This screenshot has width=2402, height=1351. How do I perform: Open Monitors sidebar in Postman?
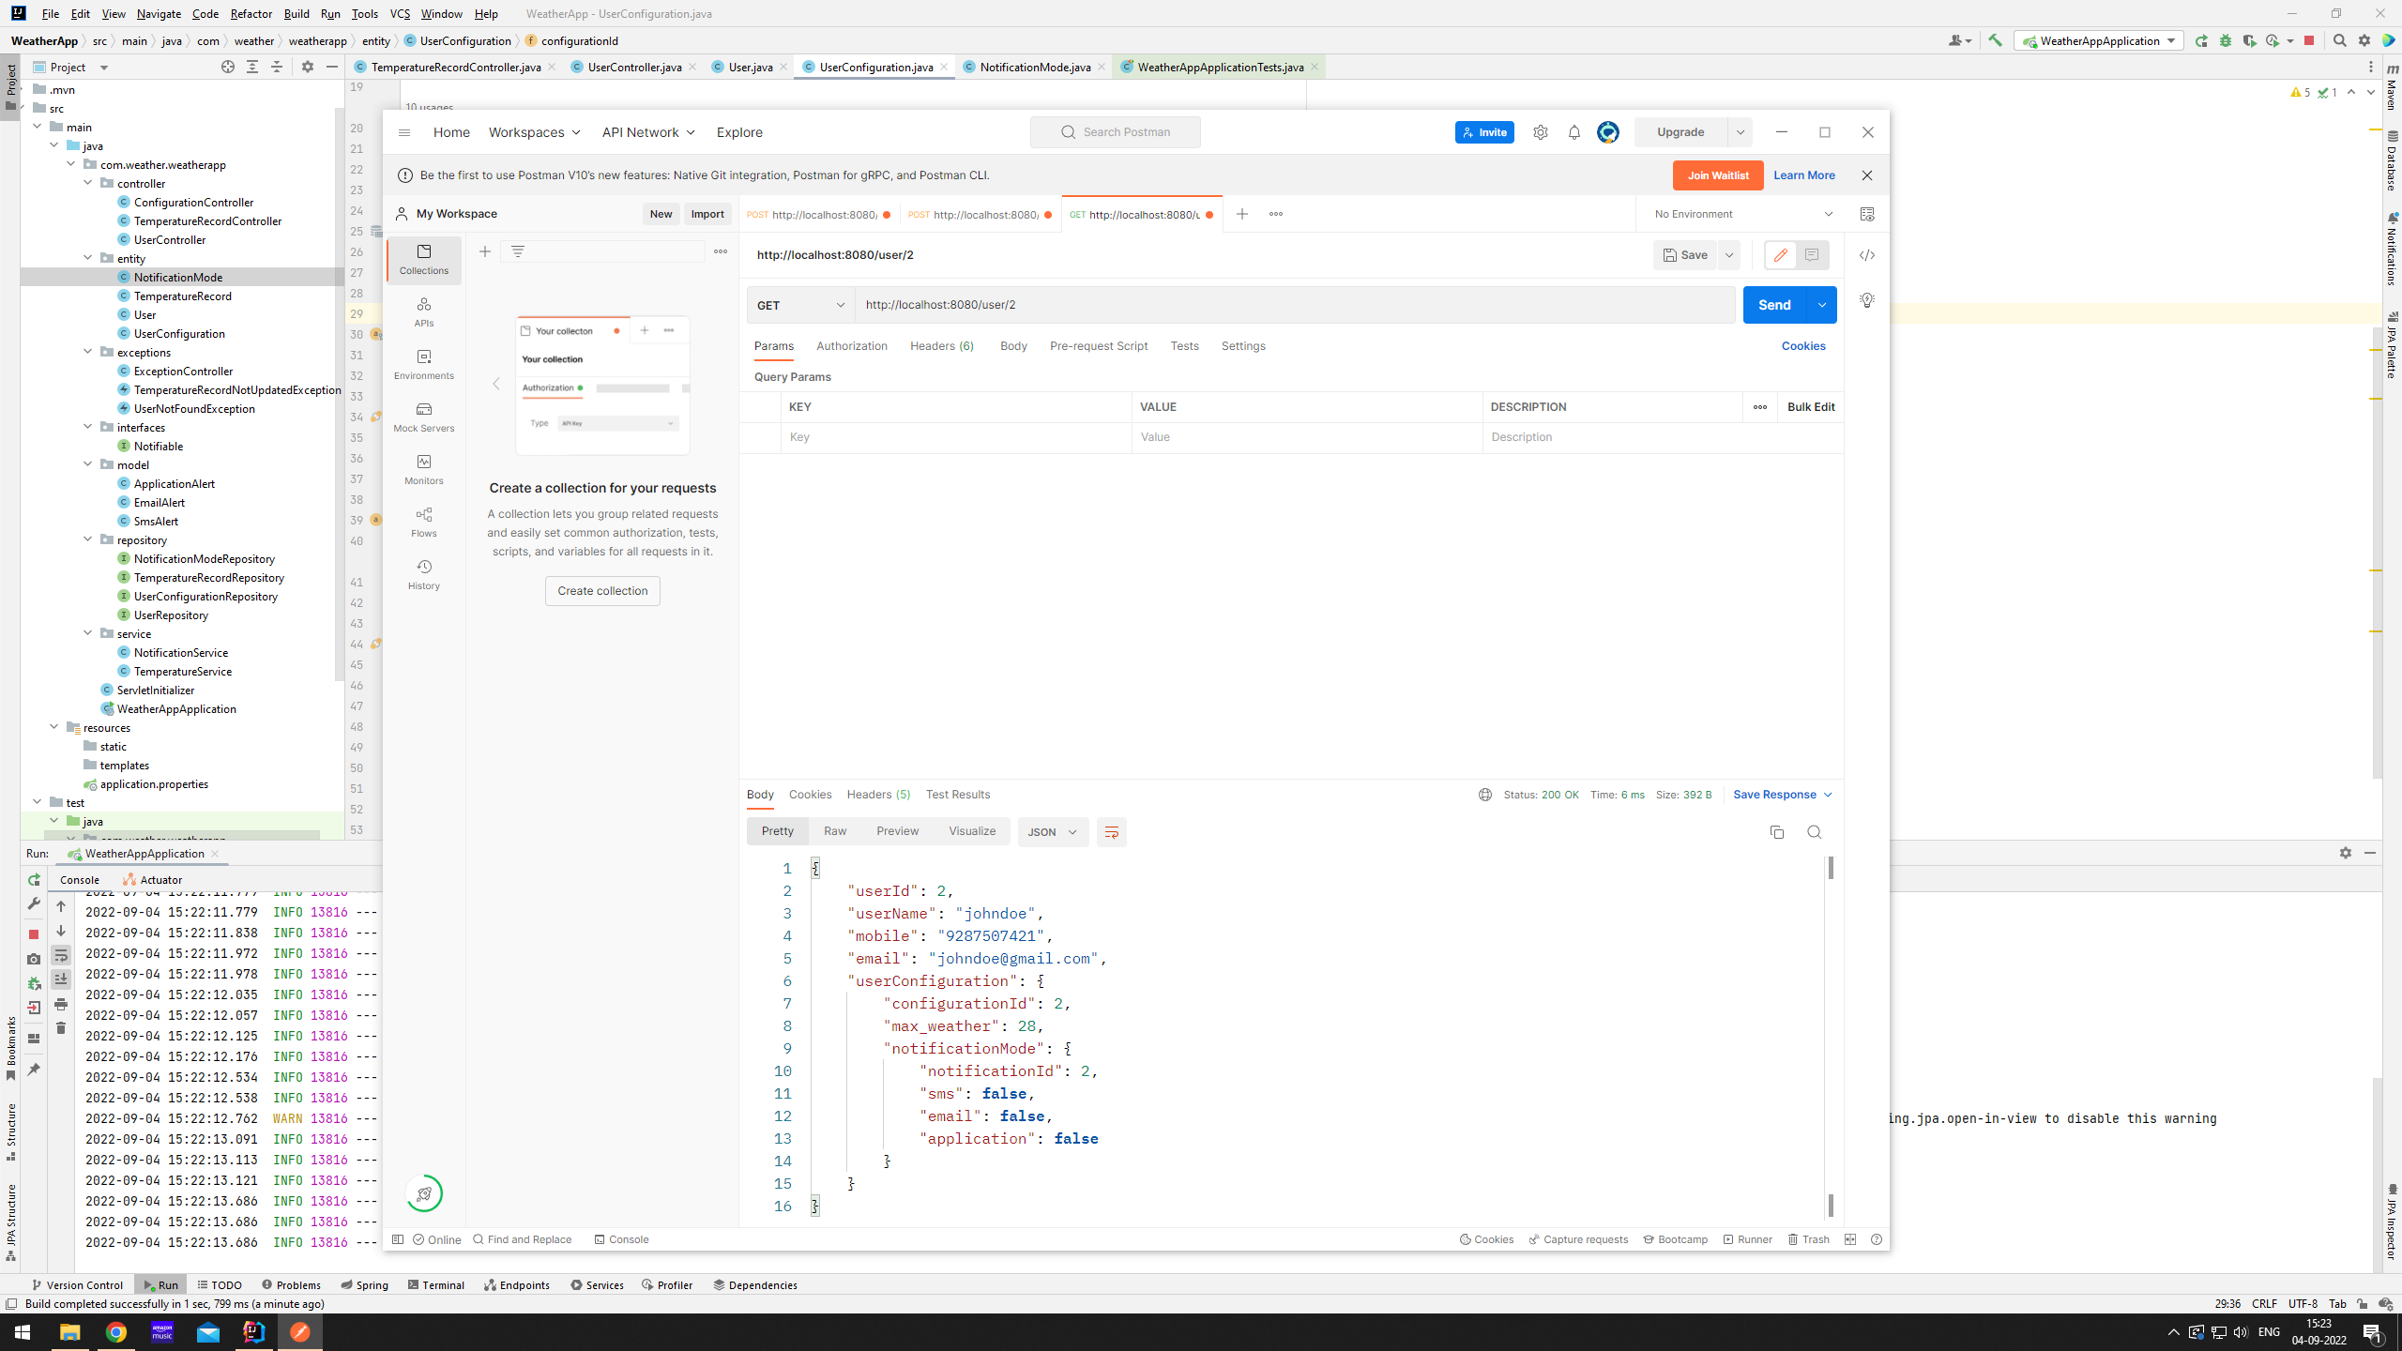pyautogui.click(x=424, y=469)
